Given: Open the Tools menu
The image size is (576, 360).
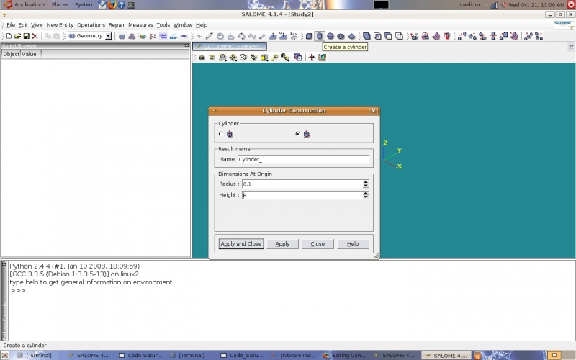Looking at the screenshot, I should click(163, 25).
